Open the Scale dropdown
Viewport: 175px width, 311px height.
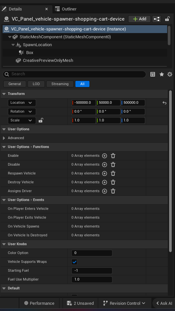click(22, 120)
